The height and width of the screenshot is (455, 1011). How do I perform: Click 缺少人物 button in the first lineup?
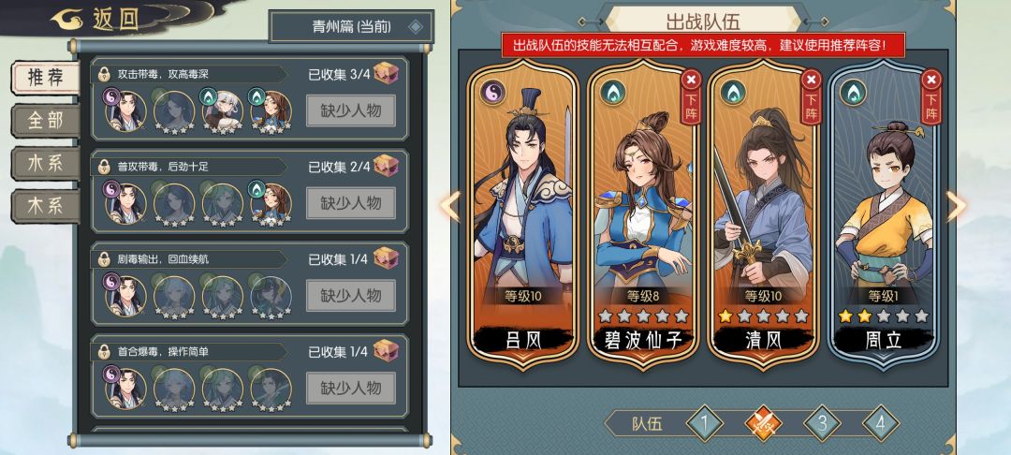coord(351,110)
